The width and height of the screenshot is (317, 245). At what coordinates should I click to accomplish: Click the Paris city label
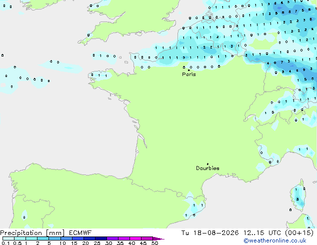189,74
